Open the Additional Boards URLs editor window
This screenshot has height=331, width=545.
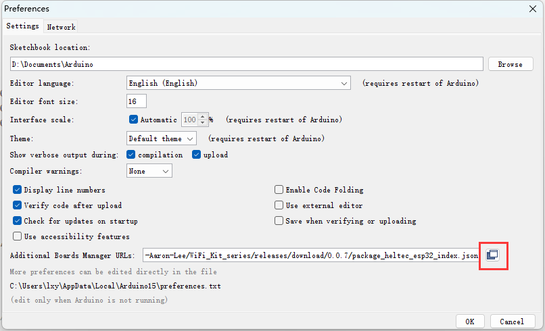[x=493, y=255]
